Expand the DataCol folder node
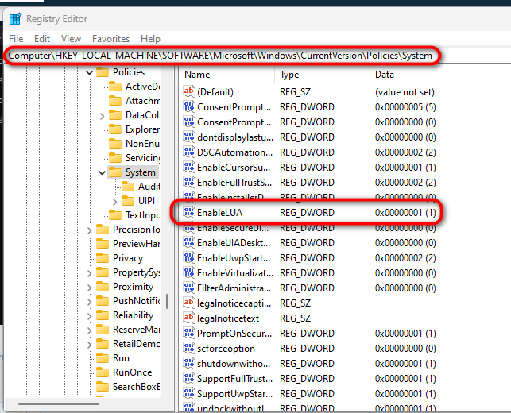The width and height of the screenshot is (511, 413). [102, 116]
